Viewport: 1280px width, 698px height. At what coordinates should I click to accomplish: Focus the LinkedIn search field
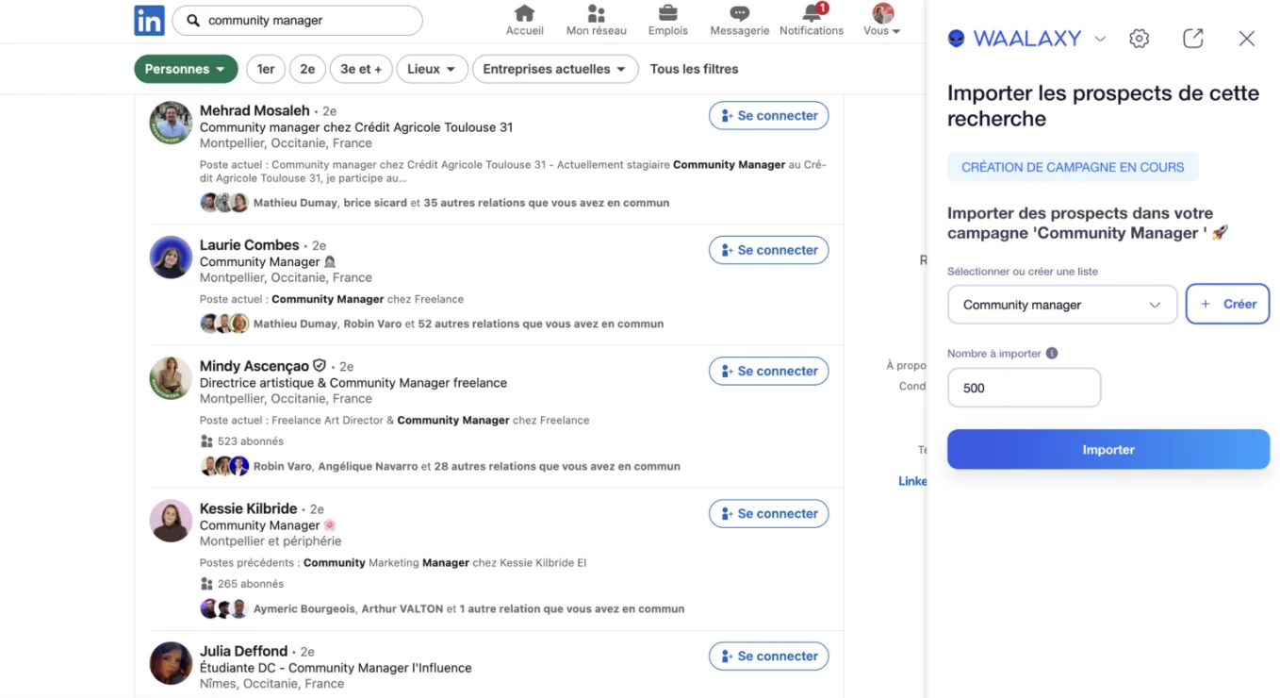297,21
